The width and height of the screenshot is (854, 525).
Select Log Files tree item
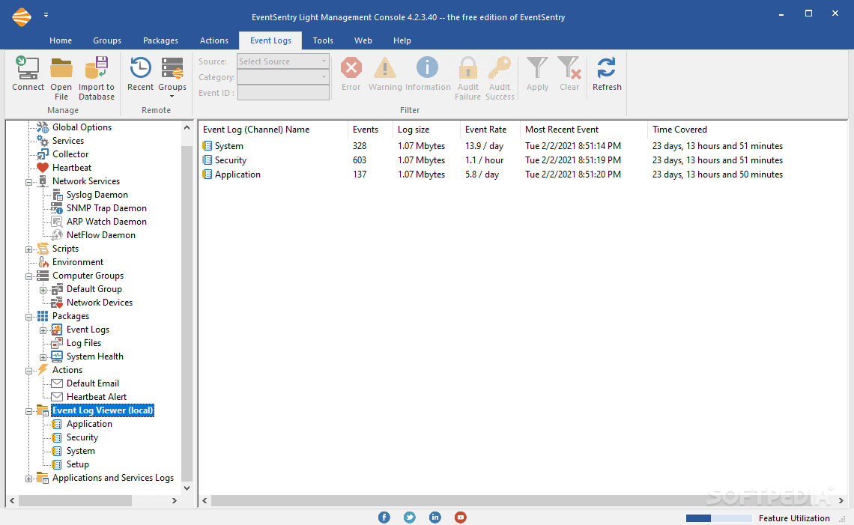pos(83,343)
